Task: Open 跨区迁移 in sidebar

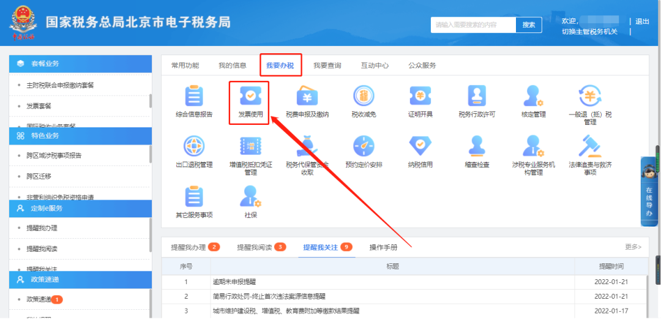Action: tap(39, 176)
